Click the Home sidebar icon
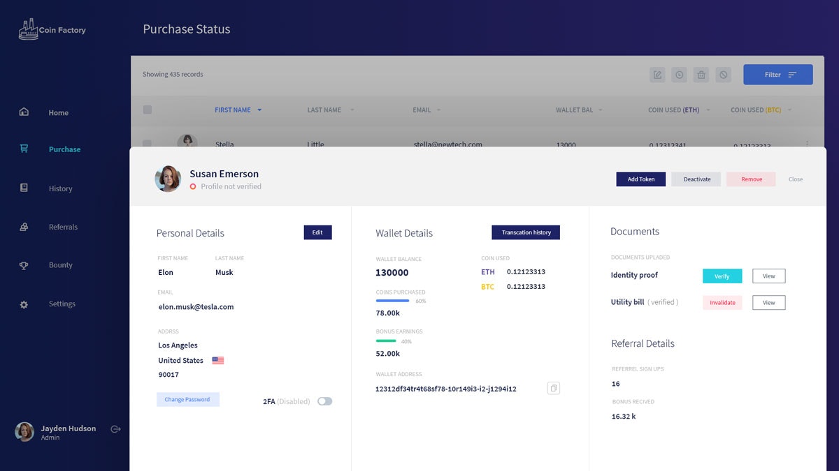Image resolution: width=839 pixels, height=471 pixels. coord(24,112)
